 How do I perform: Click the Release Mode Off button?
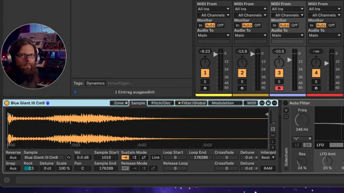click(x=125, y=168)
